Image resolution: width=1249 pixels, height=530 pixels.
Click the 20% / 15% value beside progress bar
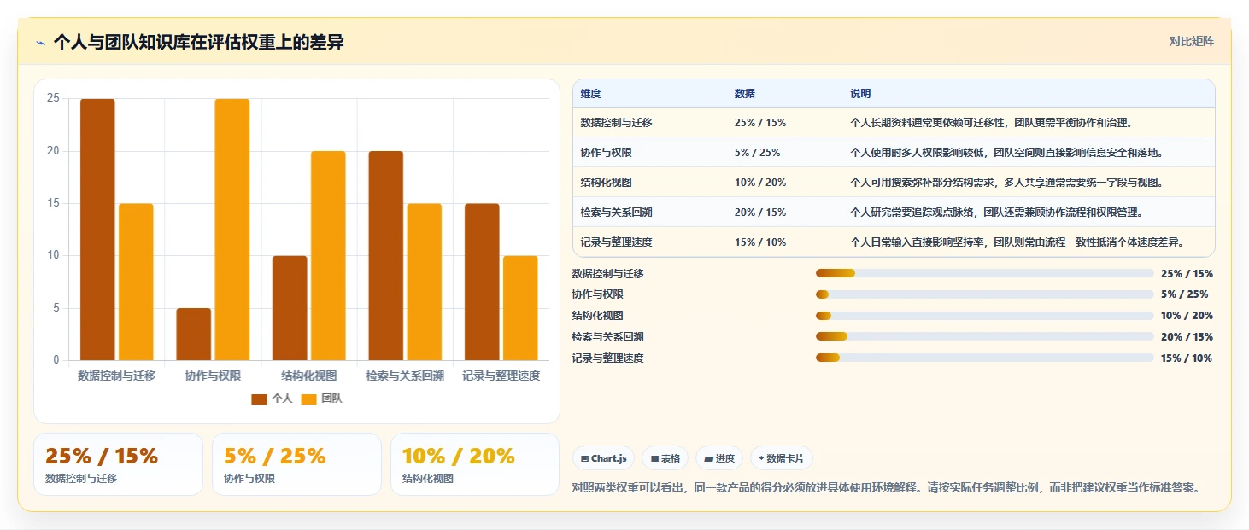point(1187,337)
